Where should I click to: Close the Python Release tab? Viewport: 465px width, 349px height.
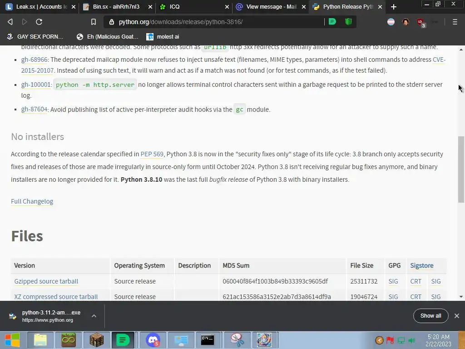coord(380,7)
